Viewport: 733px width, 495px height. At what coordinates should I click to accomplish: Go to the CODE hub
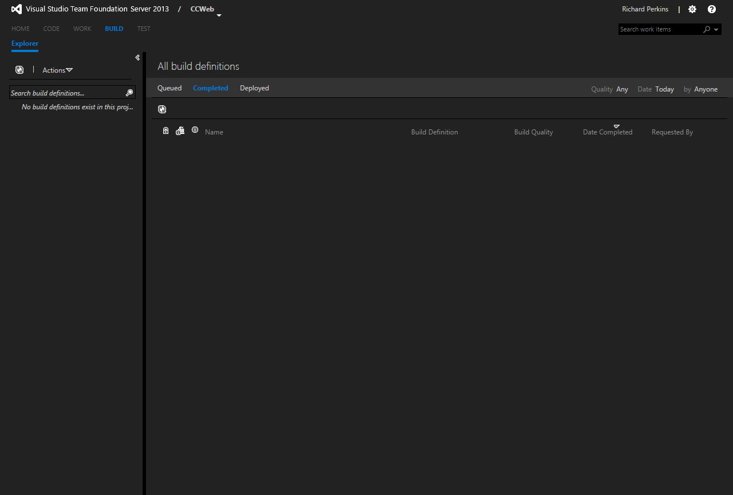(x=52, y=29)
